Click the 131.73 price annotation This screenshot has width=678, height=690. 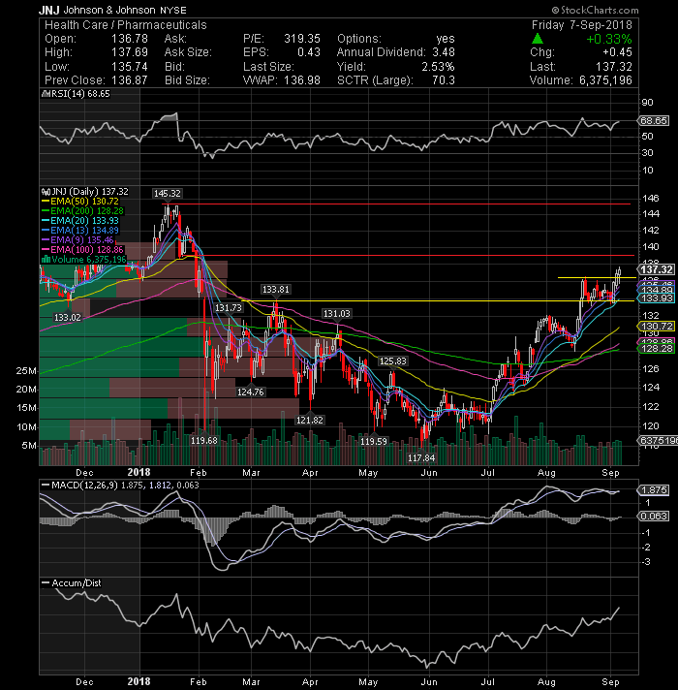coord(229,308)
